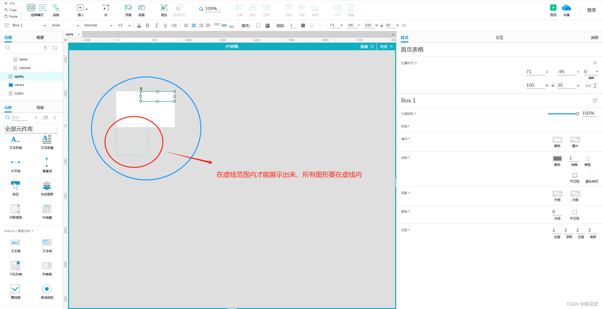Click the Close button of repeater editor

click(386, 46)
